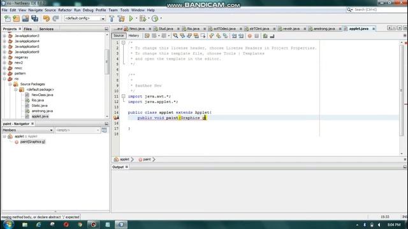The height and width of the screenshot is (229, 408).
Task: Click the Previous Bookmark icon
Action: pos(212,36)
